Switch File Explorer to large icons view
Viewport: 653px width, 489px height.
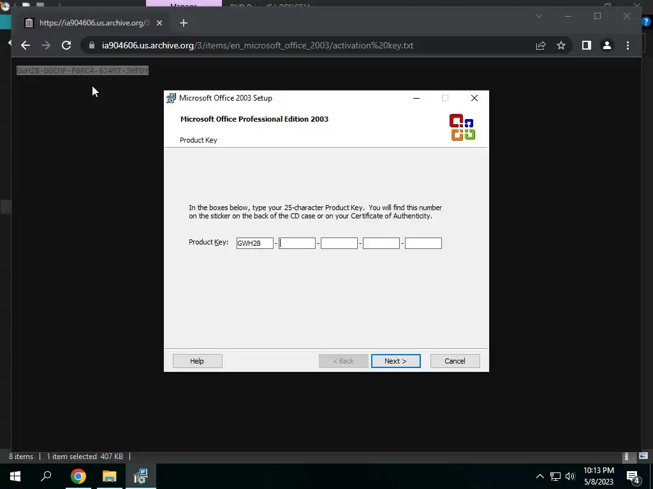[643, 456]
